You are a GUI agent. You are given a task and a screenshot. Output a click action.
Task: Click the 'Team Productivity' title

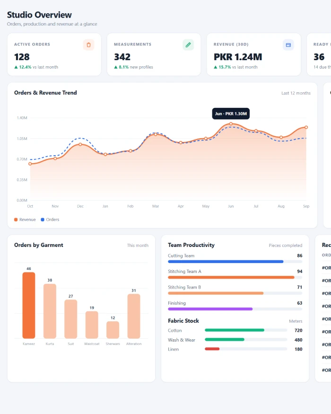click(192, 245)
